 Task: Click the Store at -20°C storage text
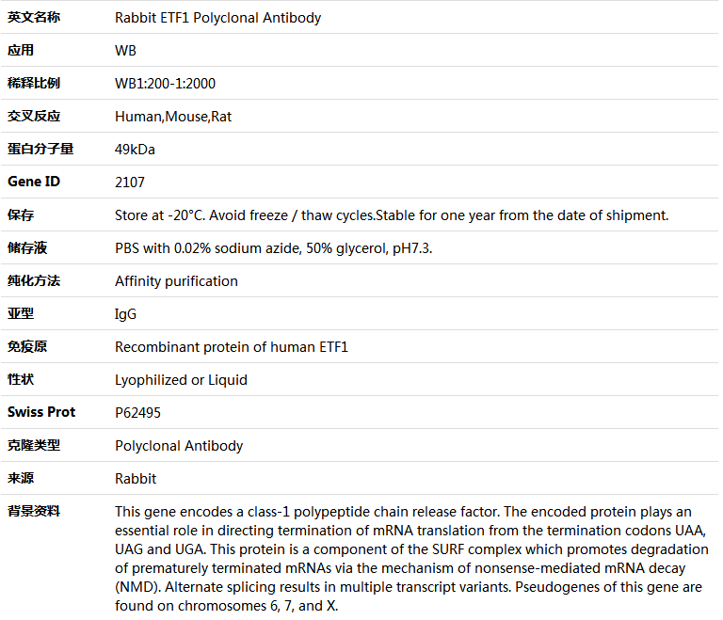392,215
